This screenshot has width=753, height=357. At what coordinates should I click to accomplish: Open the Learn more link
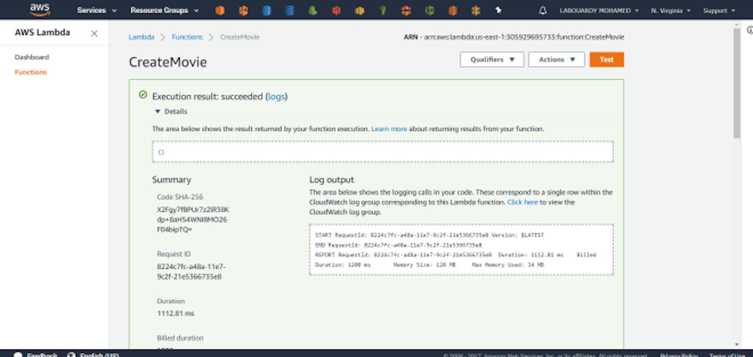(389, 129)
